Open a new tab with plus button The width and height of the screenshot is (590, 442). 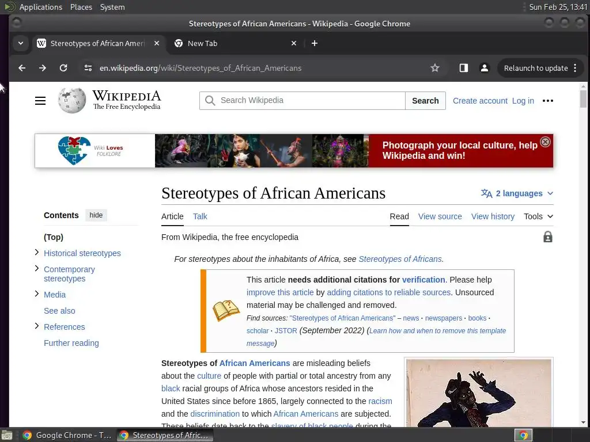tap(315, 43)
